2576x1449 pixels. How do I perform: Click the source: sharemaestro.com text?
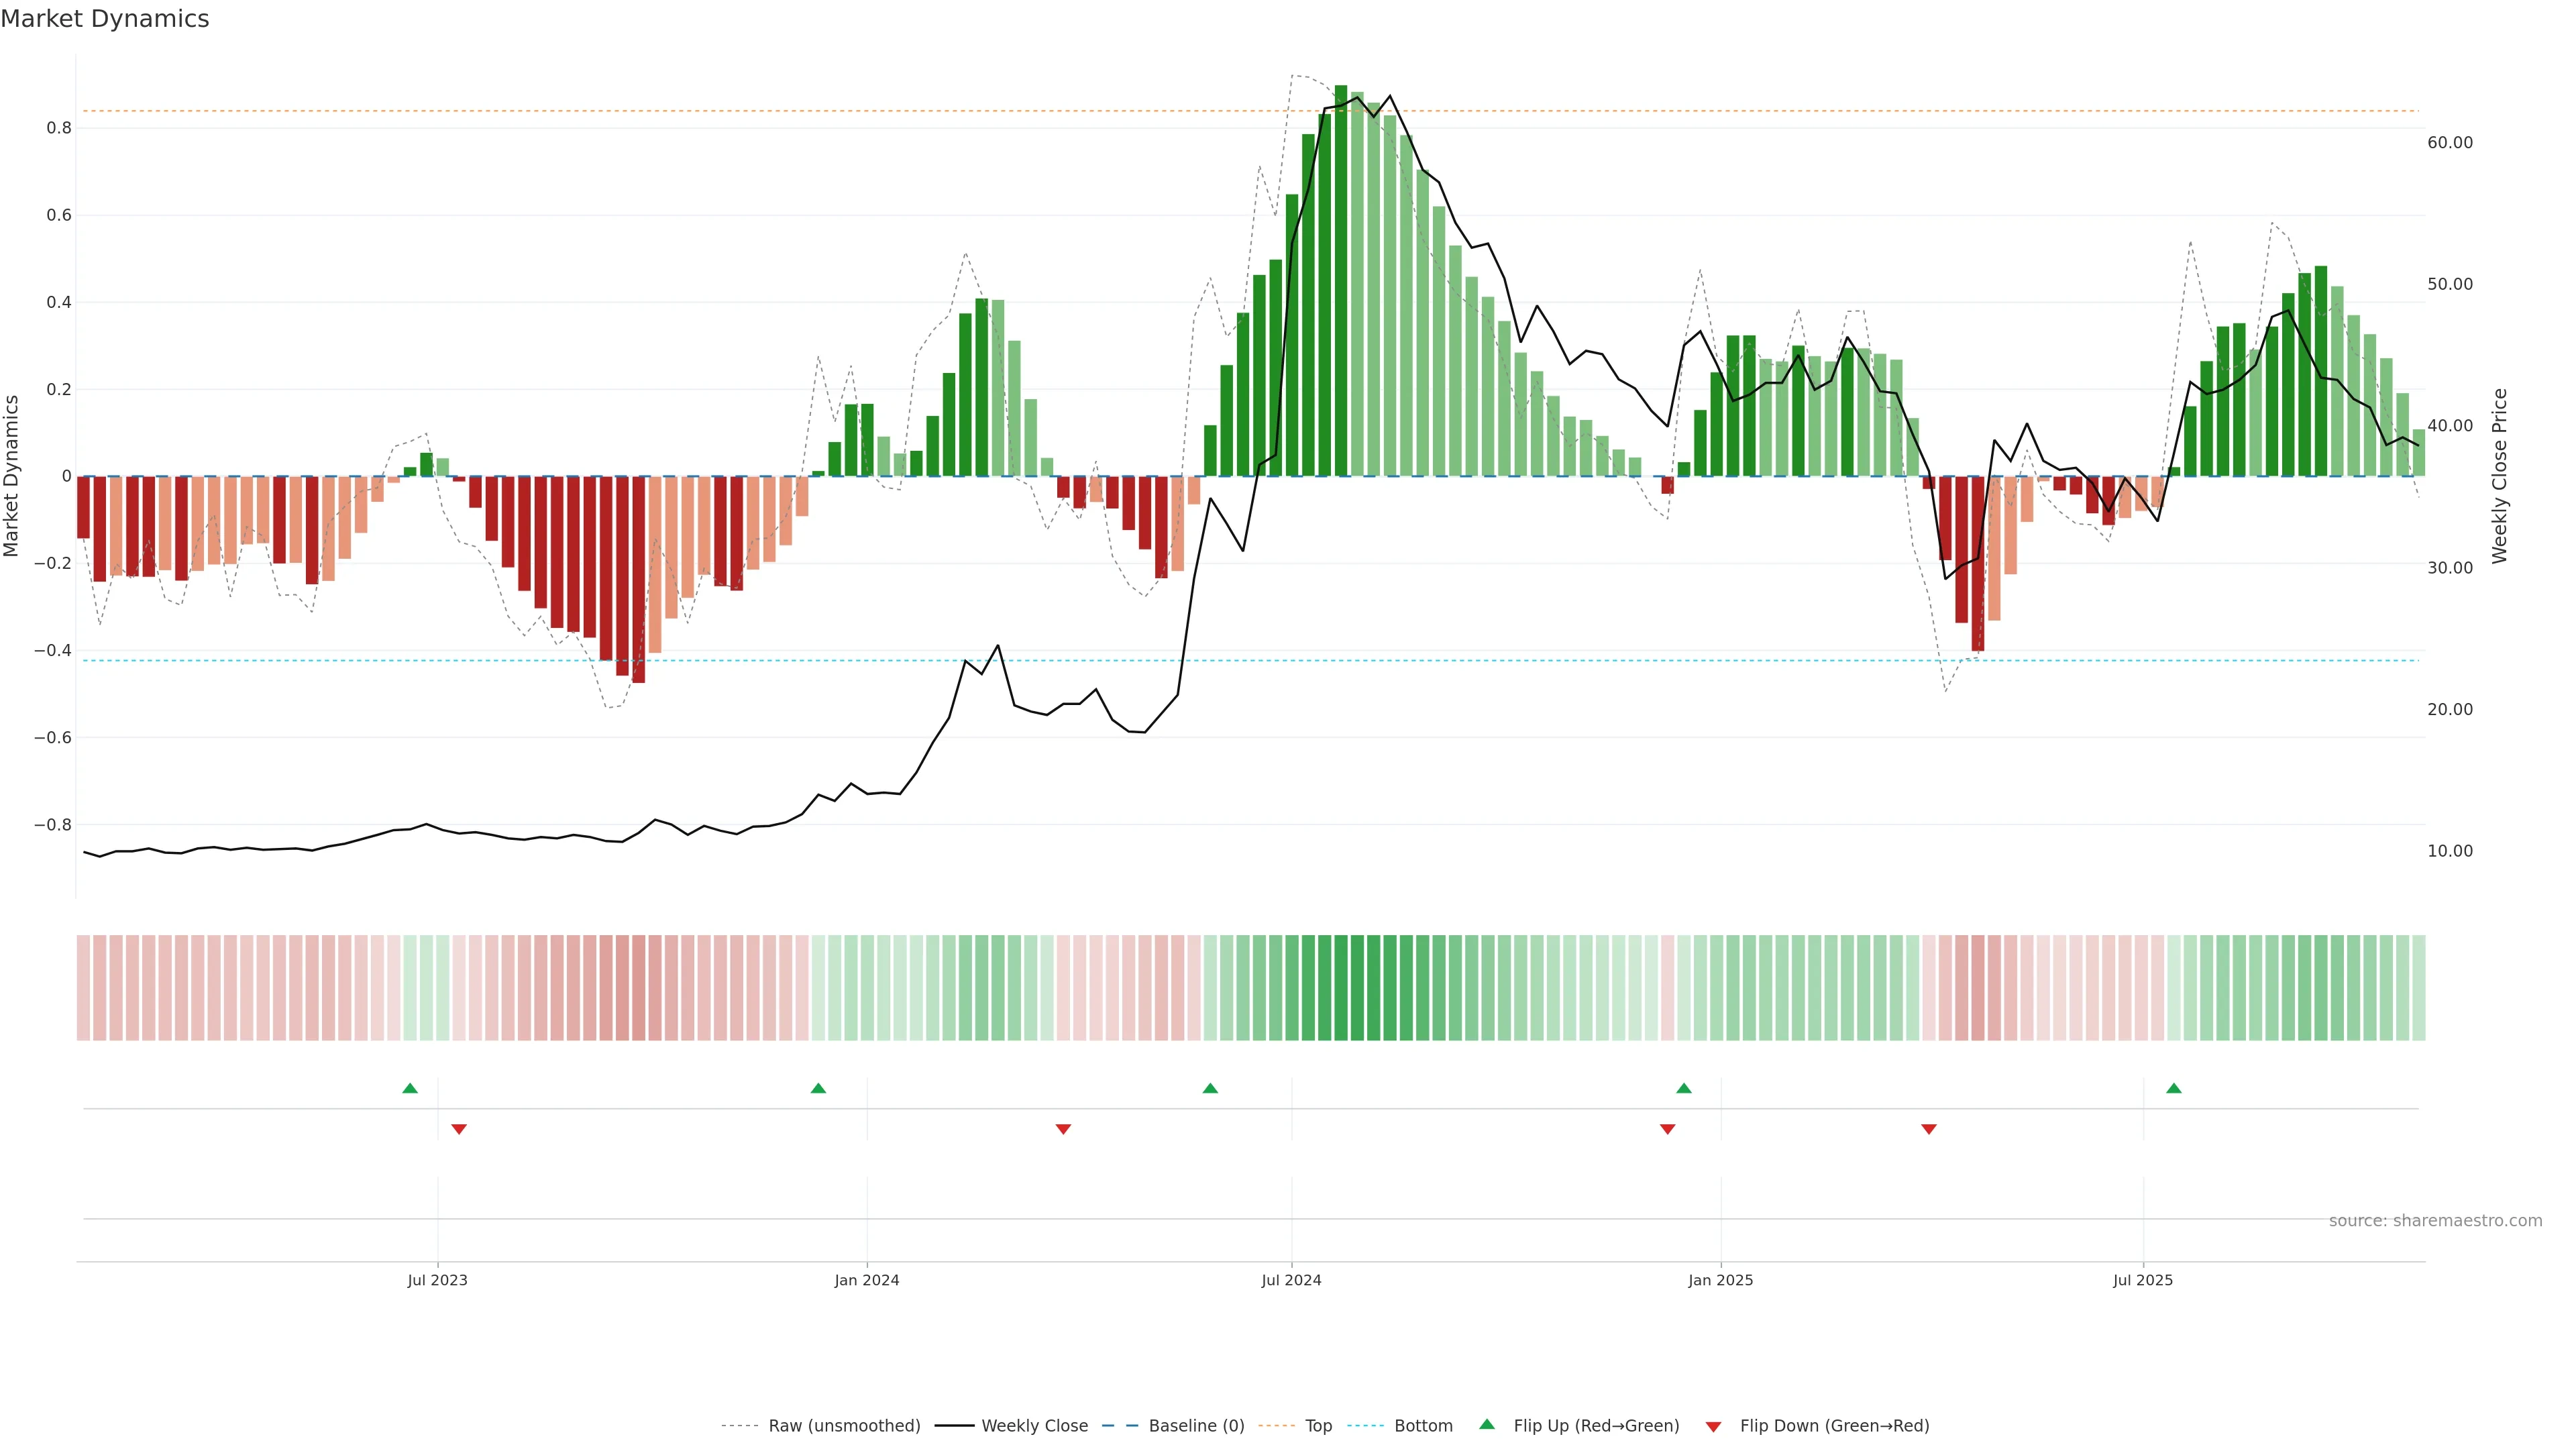click(2435, 1221)
